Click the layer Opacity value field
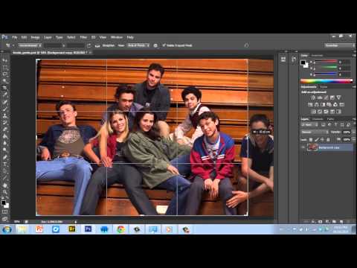This screenshot has height=268, width=357. coord(347,132)
